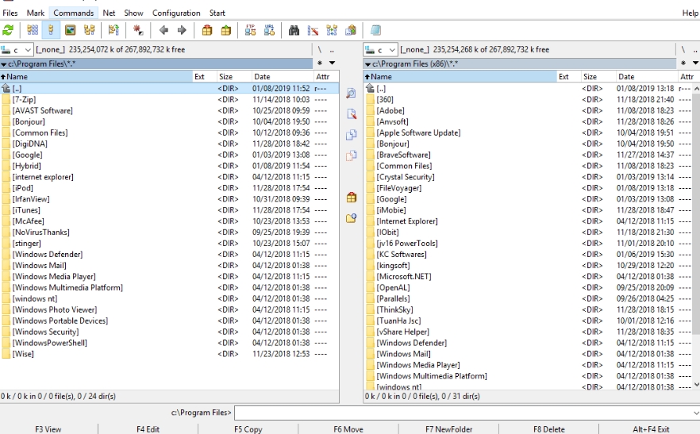700x434 pixels.
Task: Click the F3 View button
Action: click(48, 429)
